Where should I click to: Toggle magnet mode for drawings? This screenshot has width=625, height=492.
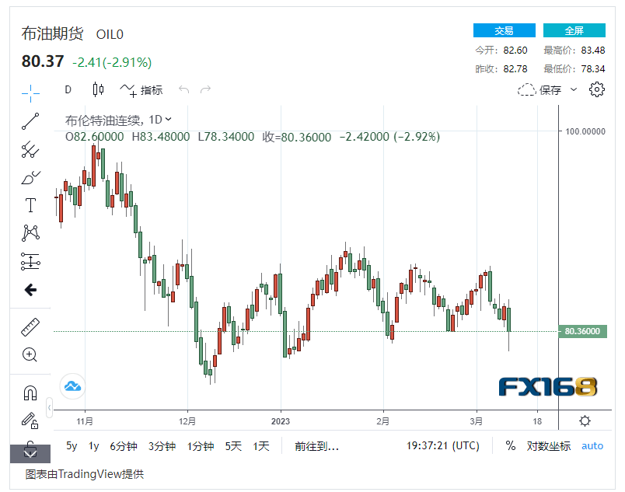tap(30, 393)
